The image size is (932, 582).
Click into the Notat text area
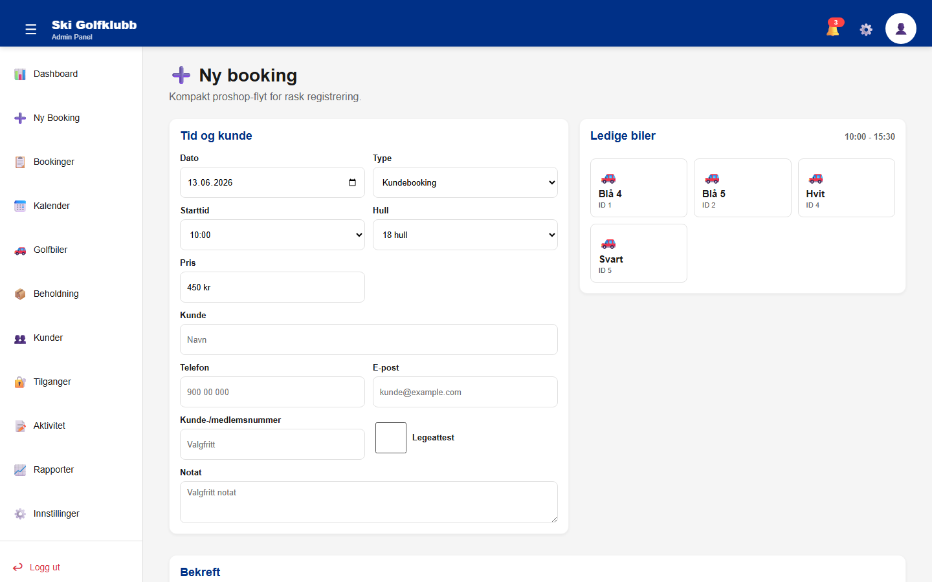pyautogui.click(x=369, y=502)
